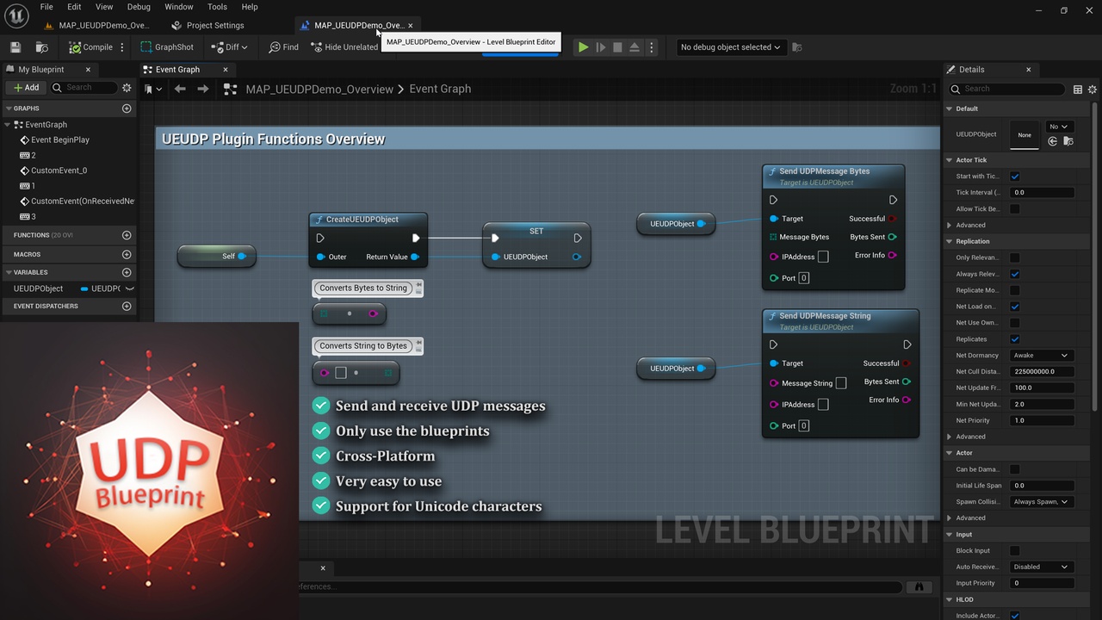Open Details panel settings gear
The height and width of the screenshot is (620, 1102).
click(1093, 89)
